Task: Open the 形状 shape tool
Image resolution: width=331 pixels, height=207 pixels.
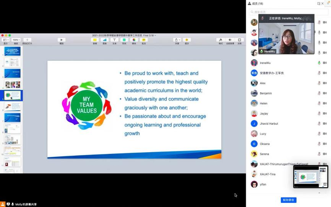Action: pos(124,40)
